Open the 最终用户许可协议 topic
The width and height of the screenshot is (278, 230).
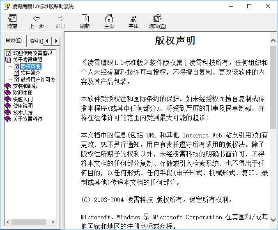(38, 79)
